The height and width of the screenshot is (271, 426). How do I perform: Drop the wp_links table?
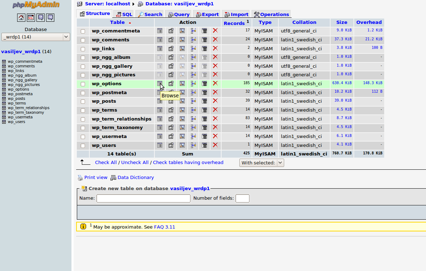tap(215, 48)
